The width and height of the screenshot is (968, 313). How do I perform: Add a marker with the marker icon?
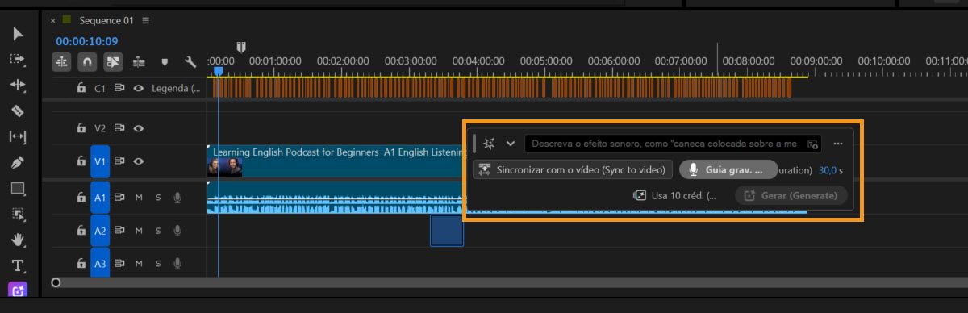click(x=165, y=61)
